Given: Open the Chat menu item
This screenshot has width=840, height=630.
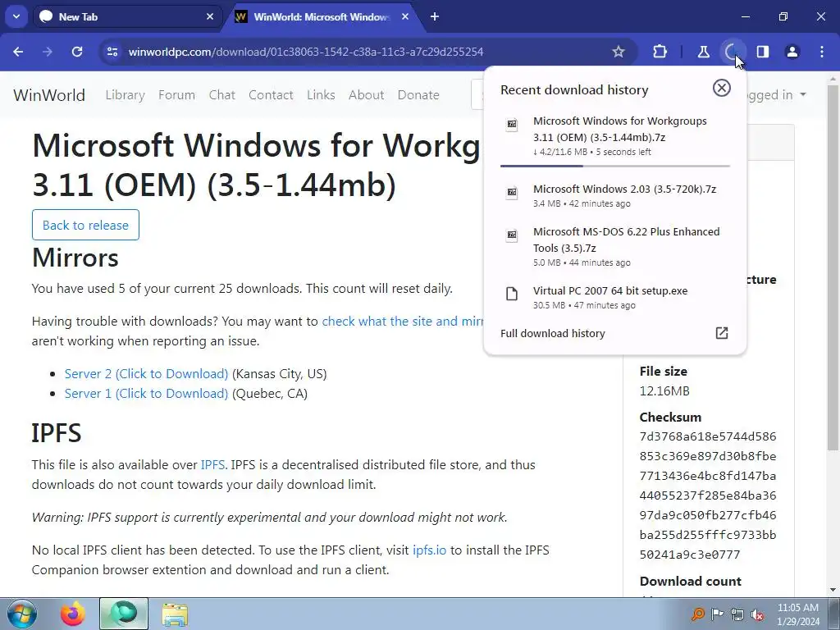Looking at the screenshot, I should click(x=221, y=95).
